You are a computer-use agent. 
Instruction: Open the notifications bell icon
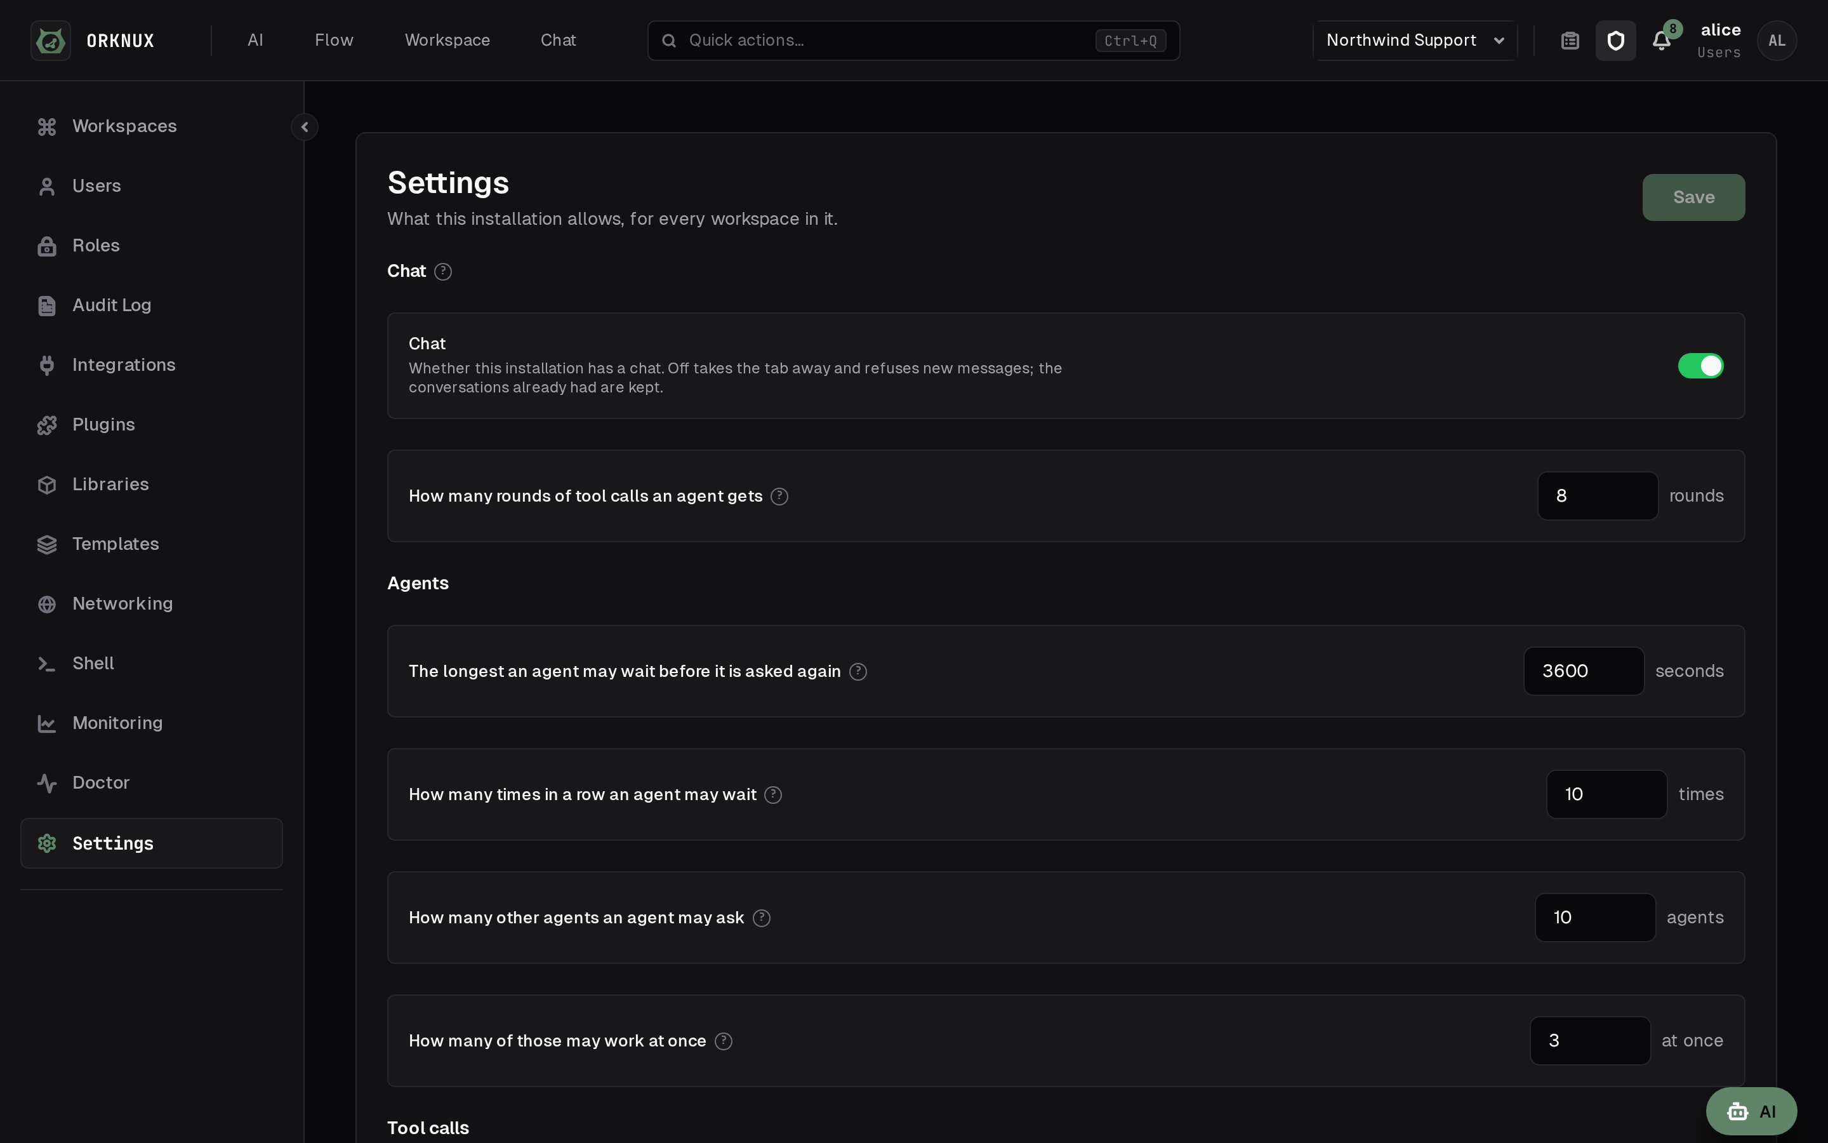click(1661, 41)
